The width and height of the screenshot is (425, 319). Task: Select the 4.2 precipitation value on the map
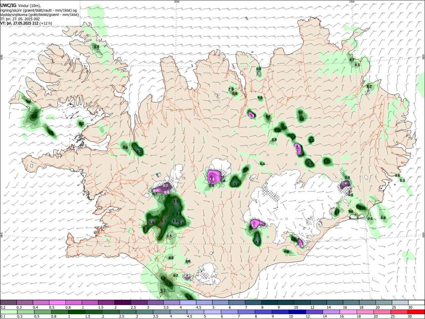(258, 242)
